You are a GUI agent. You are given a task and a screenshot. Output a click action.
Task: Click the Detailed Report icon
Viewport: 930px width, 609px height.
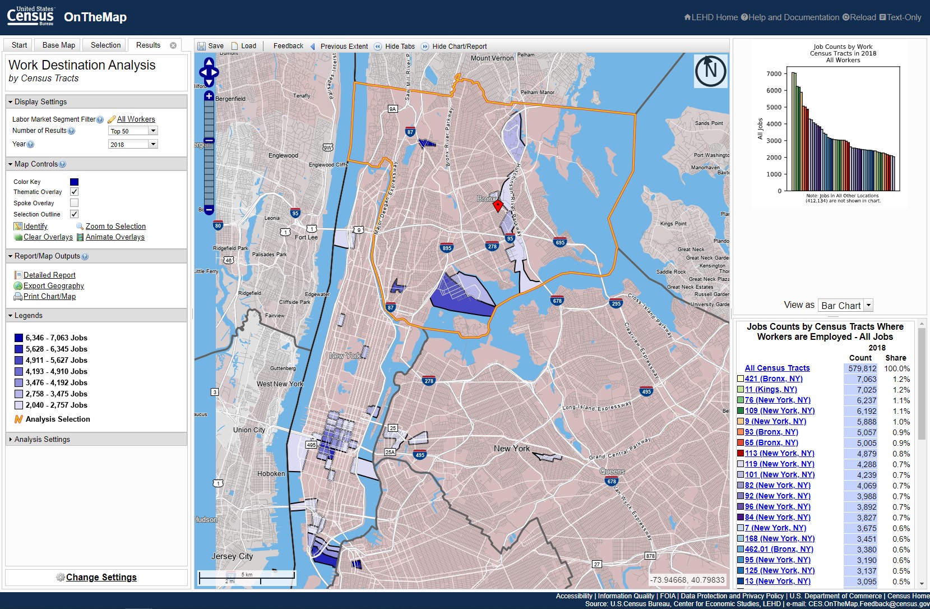[x=18, y=275]
